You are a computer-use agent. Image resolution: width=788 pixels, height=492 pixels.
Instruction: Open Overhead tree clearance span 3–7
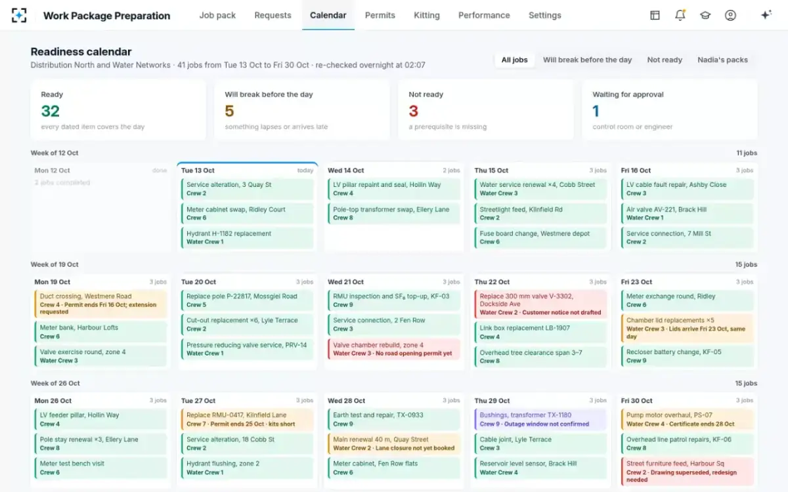[x=541, y=356]
